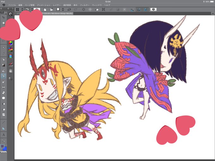Create a new document with the page icon
The height and width of the screenshot is (161, 215).
pyautogui.click(x=45, y=9)
